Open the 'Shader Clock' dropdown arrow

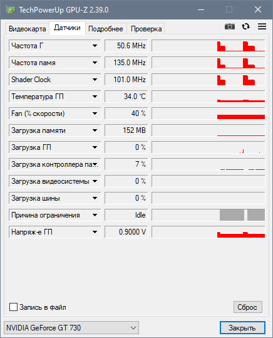click(x=95, y=80)
